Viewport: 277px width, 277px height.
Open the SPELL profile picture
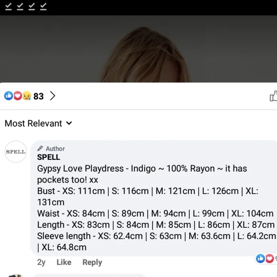click(16, 152)
